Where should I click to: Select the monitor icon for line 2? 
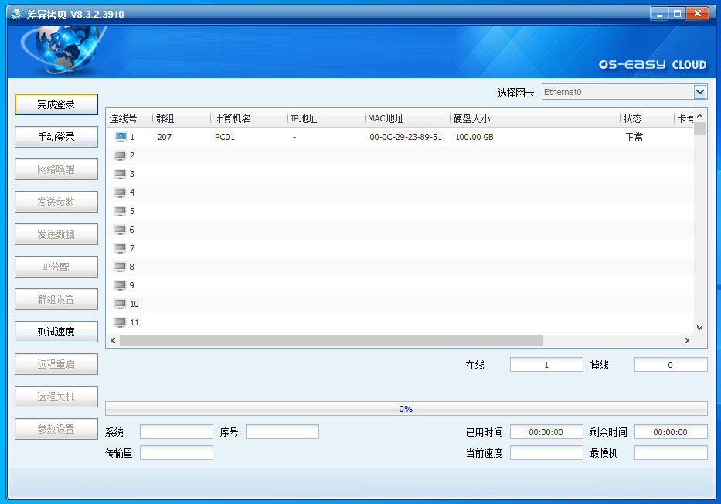121,155
